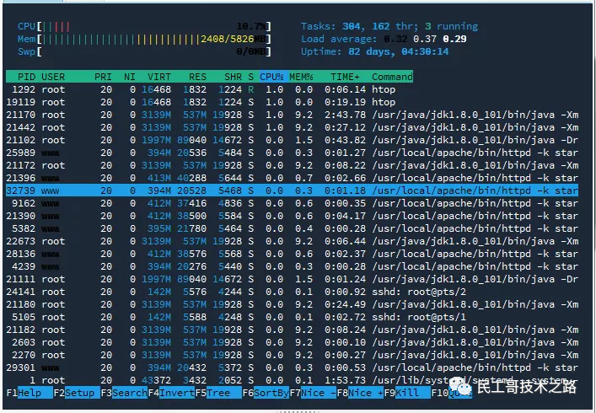Screen dimensions: 596x413
Task: Sort by the USER column header
Action: pos(53,77)
